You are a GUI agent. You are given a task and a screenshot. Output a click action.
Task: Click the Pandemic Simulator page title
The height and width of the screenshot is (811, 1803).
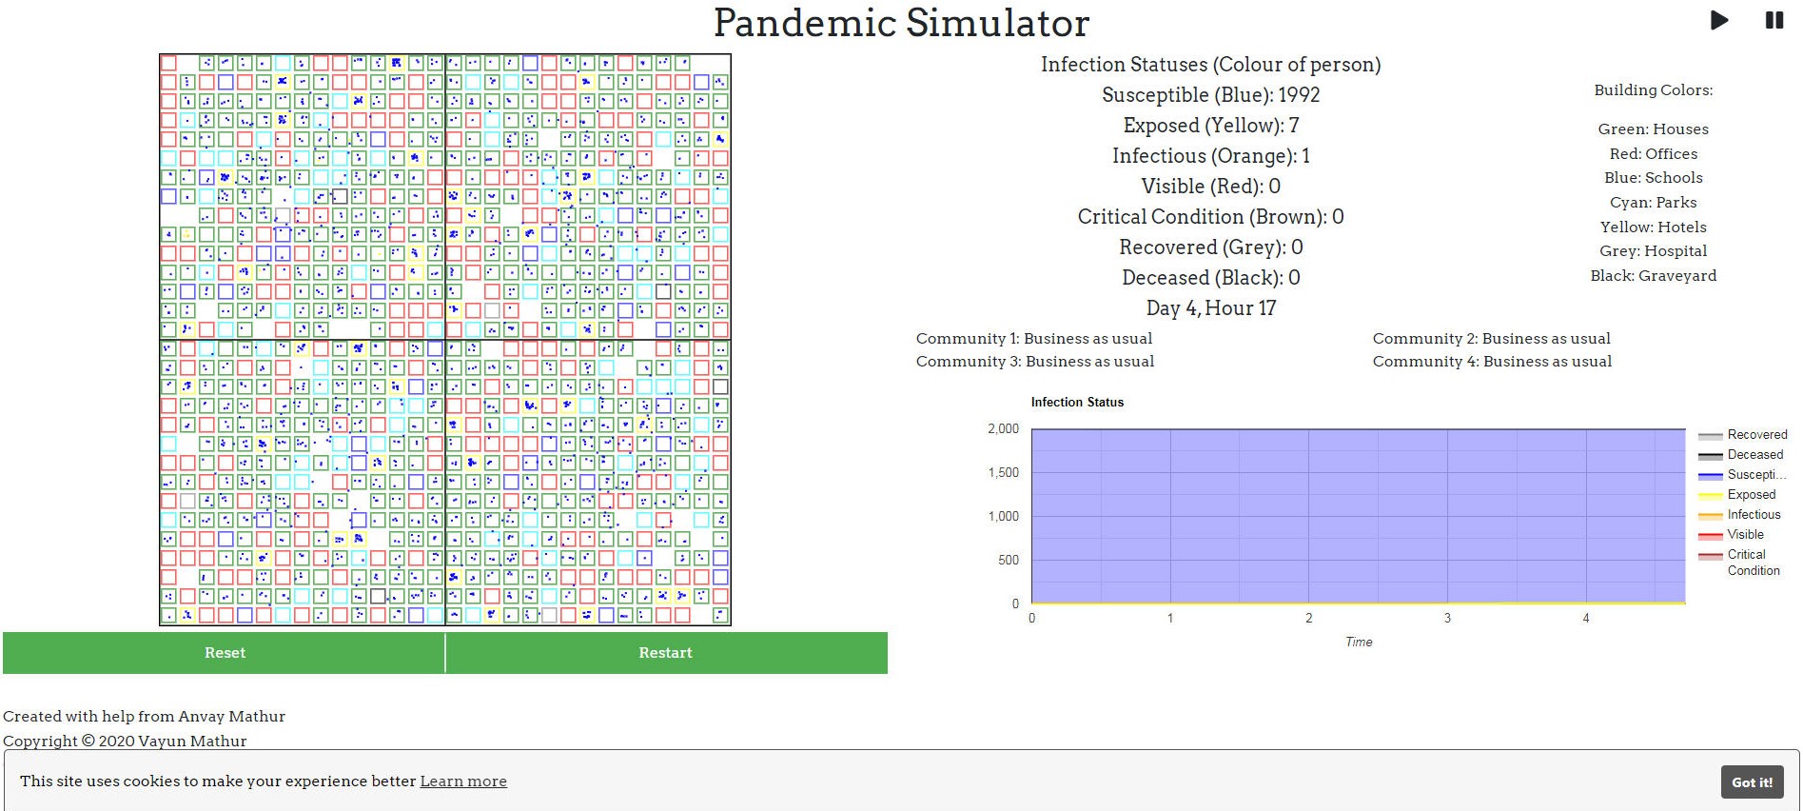tap(901, 23)
